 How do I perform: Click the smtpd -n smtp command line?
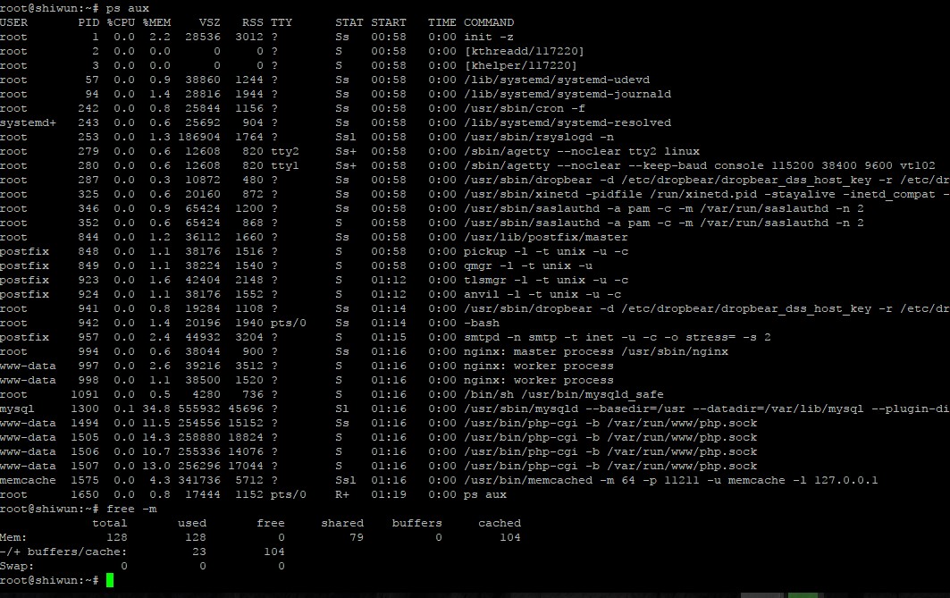click(617, 337)
